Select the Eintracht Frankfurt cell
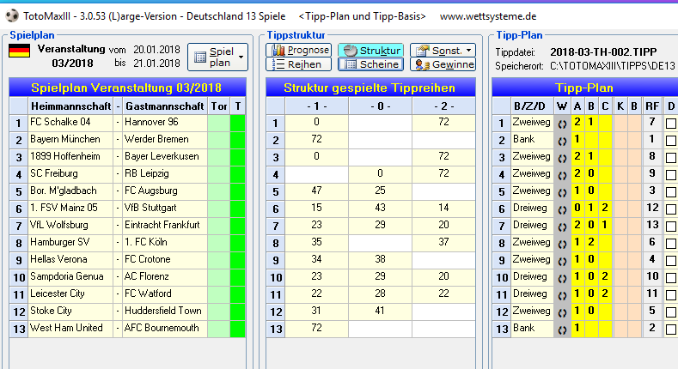The height and width of the screenshot is (369, 678). pyautogui.click(x=165, y=226)
